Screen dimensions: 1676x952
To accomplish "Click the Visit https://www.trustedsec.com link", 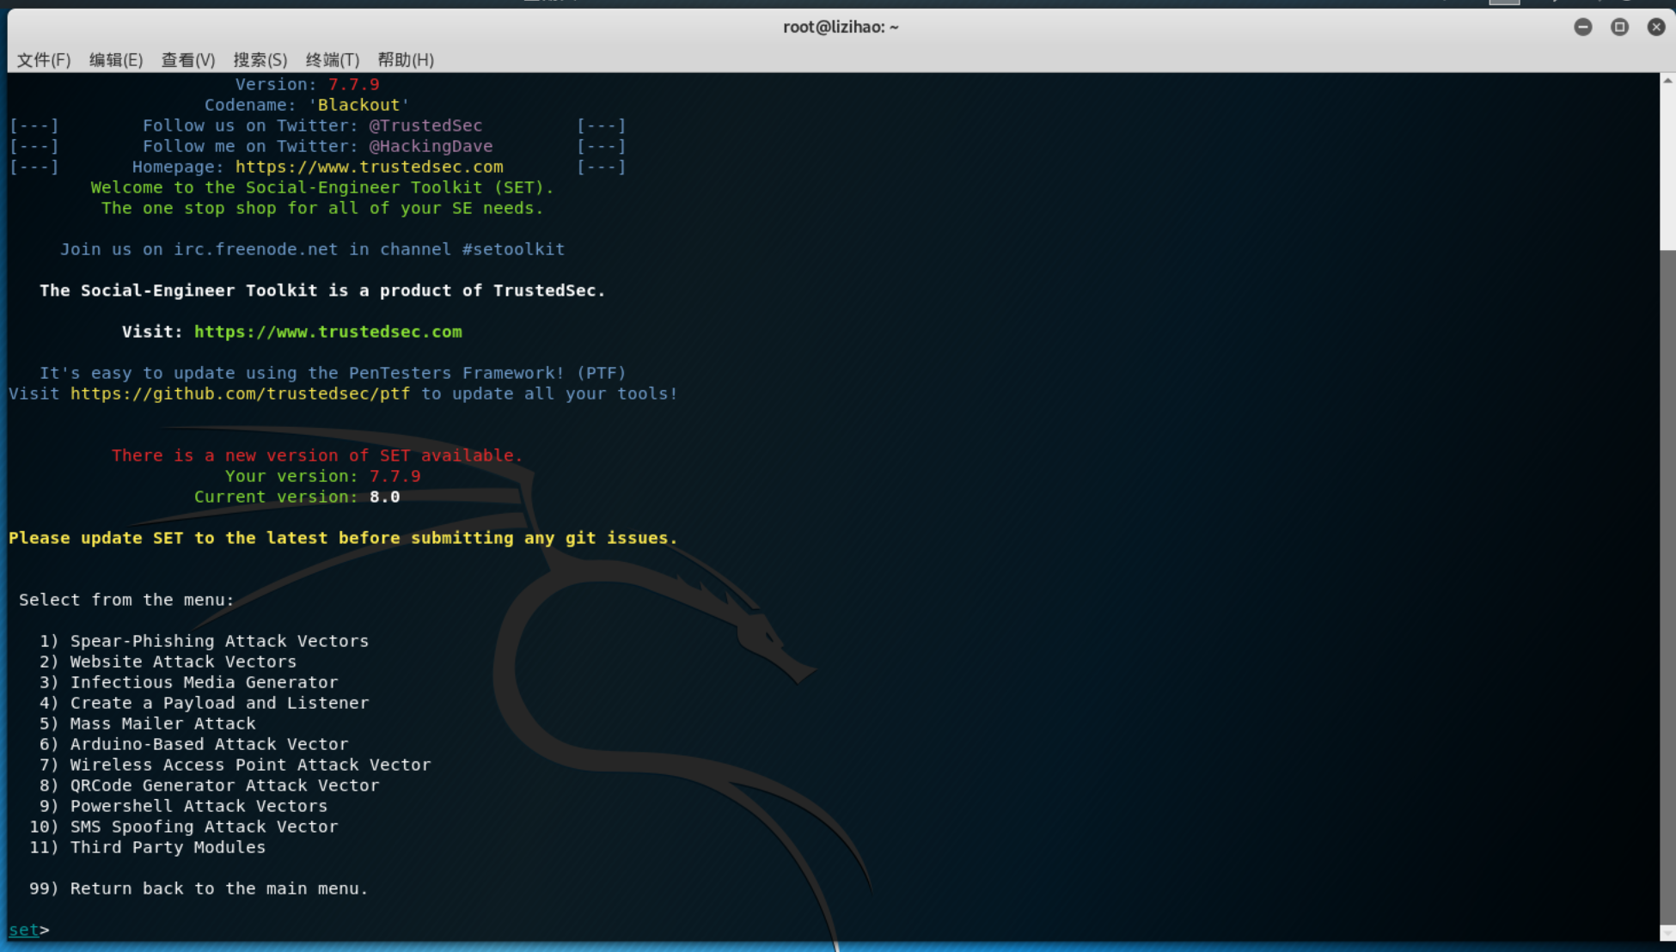I will [328, 332].
